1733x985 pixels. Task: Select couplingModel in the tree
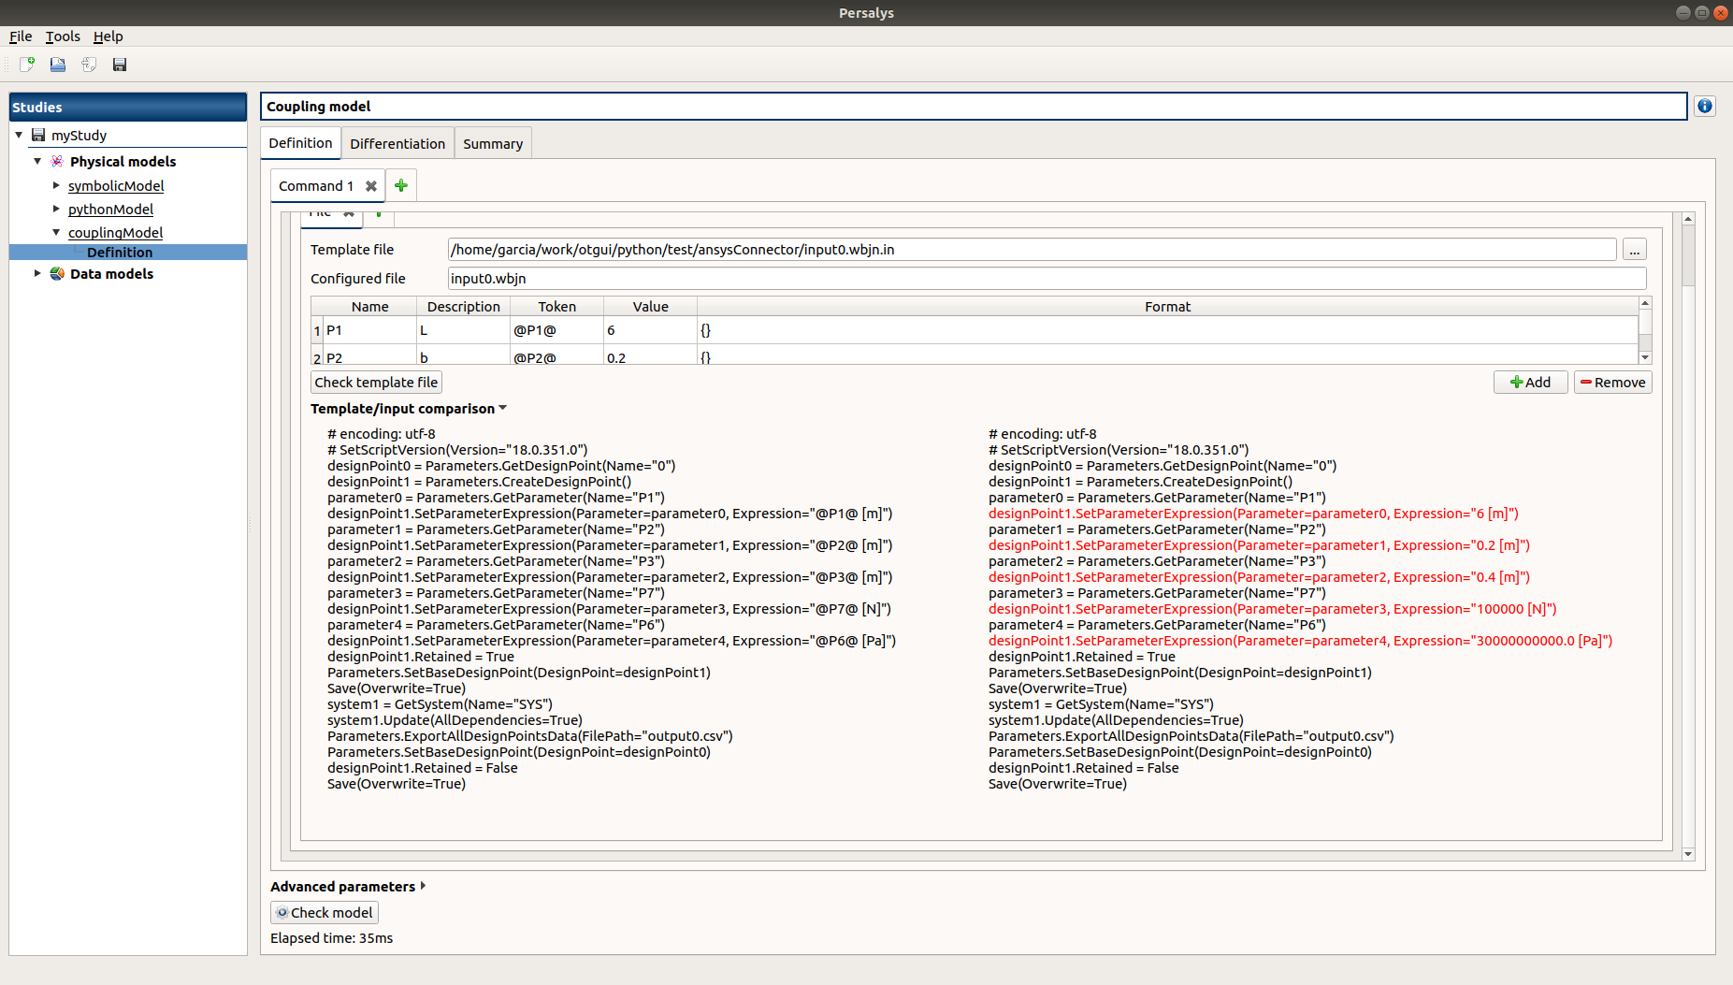point(115,233)
